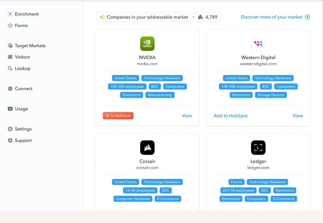This screenshot has width=323, height=223.
Task: Click the sparkle icon beside addressable market
Action: tap(102, 17)
